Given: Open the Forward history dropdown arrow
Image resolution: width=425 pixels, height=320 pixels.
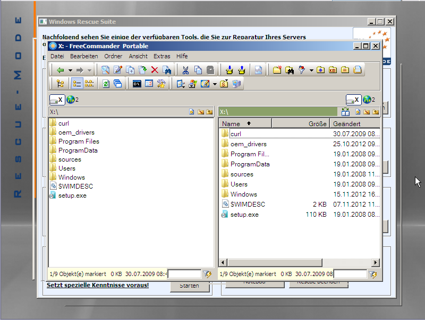Looking at the screenshot, I should 89,70.
